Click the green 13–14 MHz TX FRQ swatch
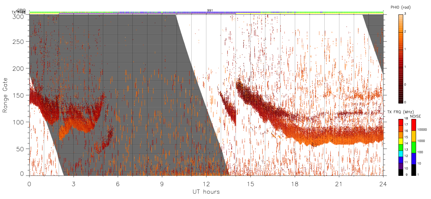431x199 pixels. click(400, 147)
